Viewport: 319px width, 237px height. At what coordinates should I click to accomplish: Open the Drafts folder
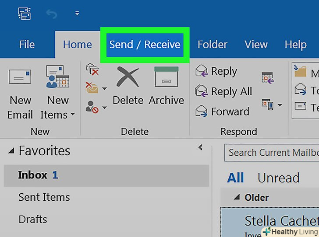33,220
